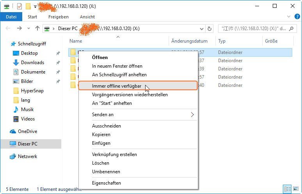Select Netzwerk in the sidebar
Image resolution: width=302 pixels, height=194 pixels.
27,156
